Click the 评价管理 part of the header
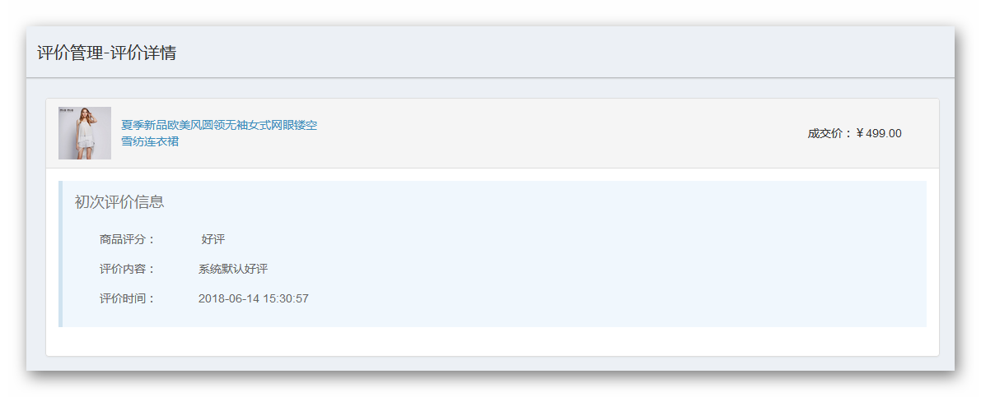Viewport: 981px width, 397px height. pos(69,53)
